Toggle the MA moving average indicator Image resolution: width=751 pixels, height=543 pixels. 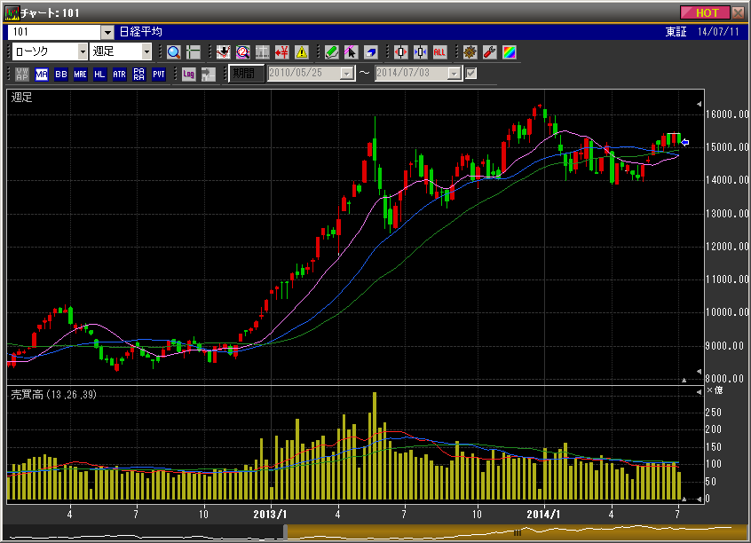click(42, 74)
